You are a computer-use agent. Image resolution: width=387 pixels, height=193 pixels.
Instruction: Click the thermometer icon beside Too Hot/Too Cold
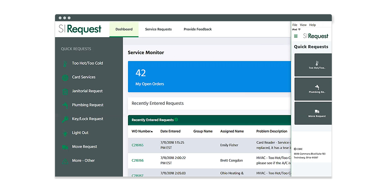pyautogui.click(x=65, y=64)
